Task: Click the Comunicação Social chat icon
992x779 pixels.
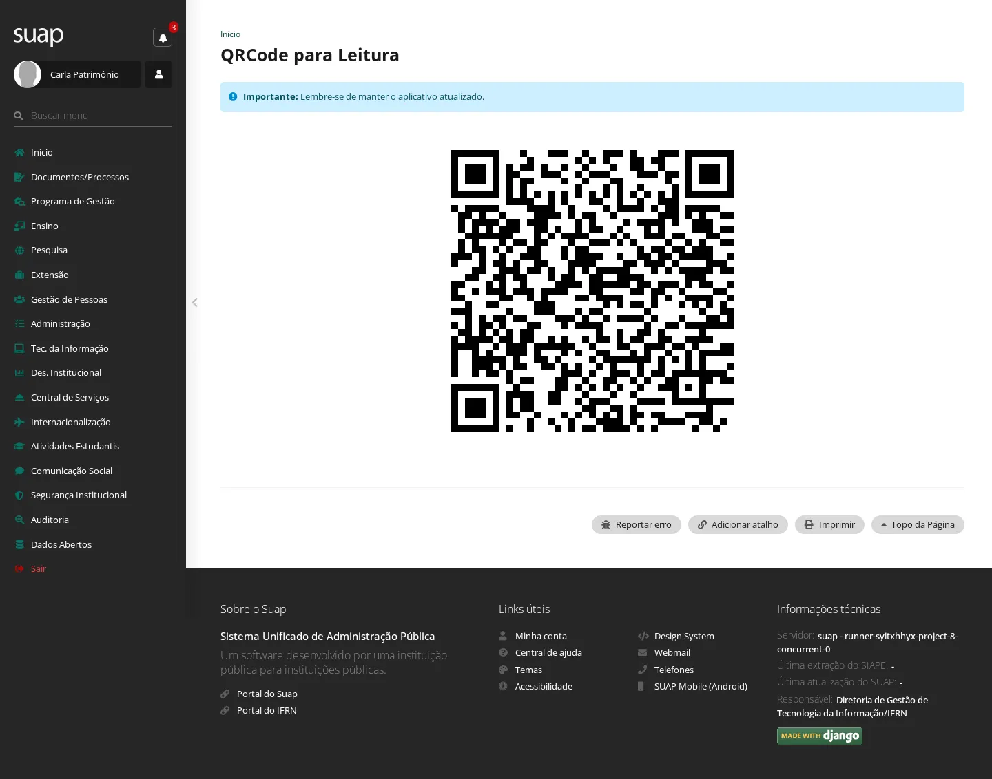Action: (19, 471)
